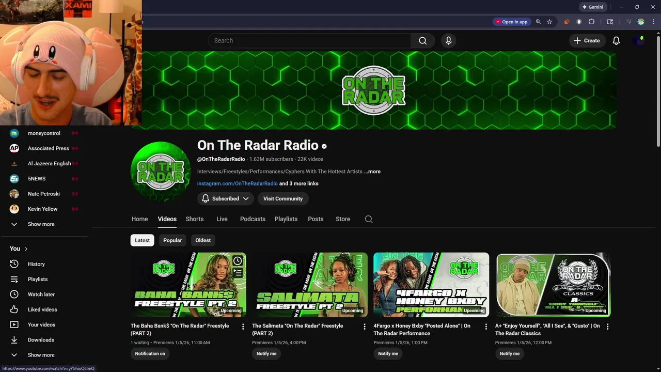Expand 'Show more' under subscriptions
The width and height of the screenshot is (661, 372).
click(44, 224)
